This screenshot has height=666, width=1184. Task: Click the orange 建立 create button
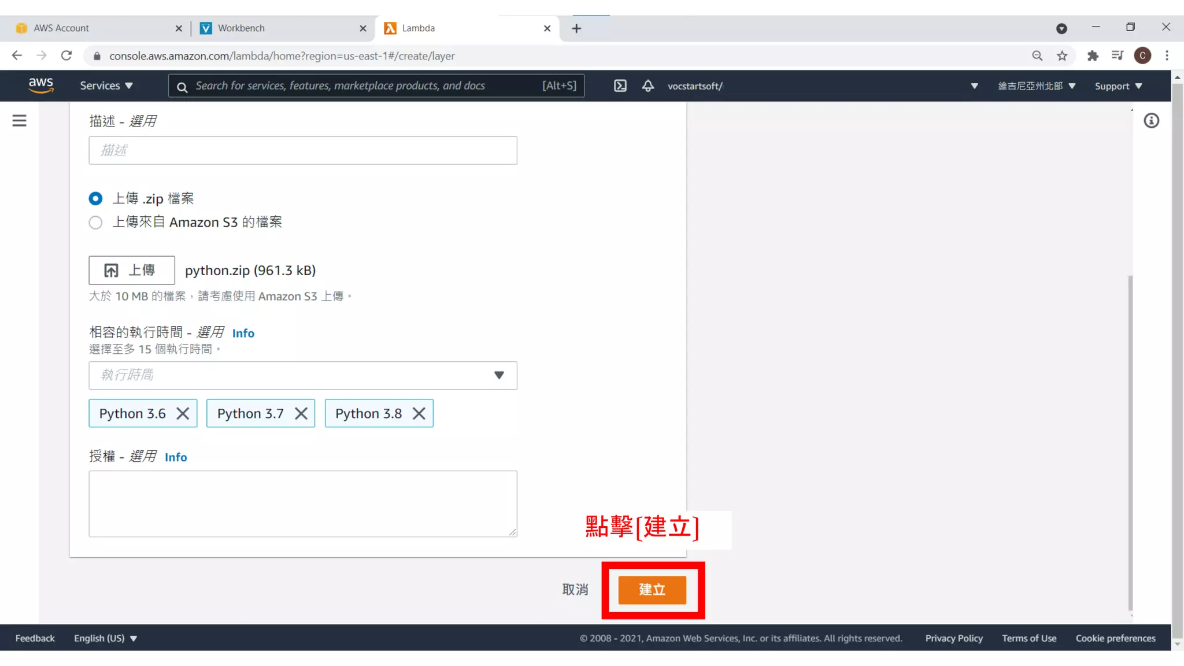point(652,590)
